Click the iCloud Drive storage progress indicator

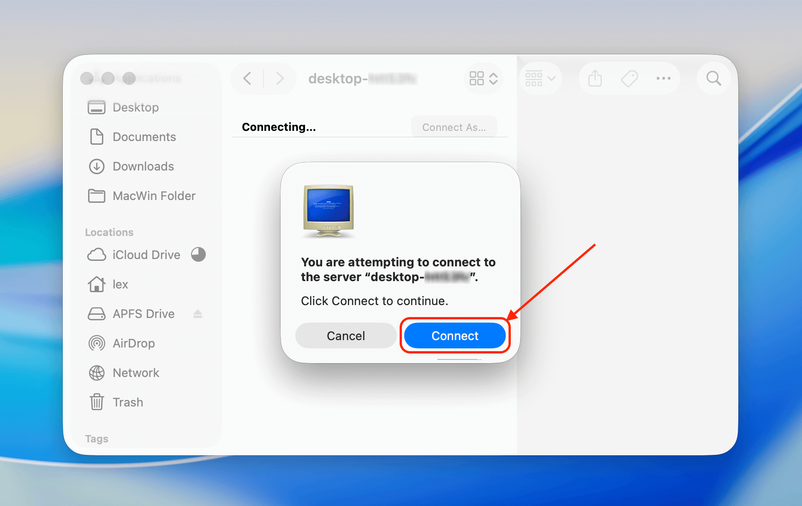198,254
